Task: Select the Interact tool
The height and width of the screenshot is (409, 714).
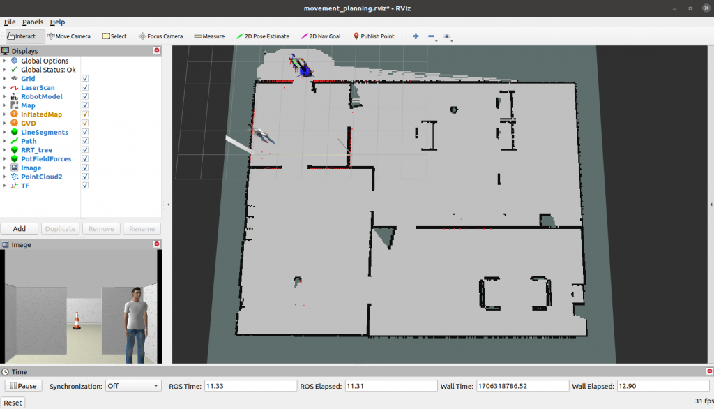Action: tap(25, 36)
